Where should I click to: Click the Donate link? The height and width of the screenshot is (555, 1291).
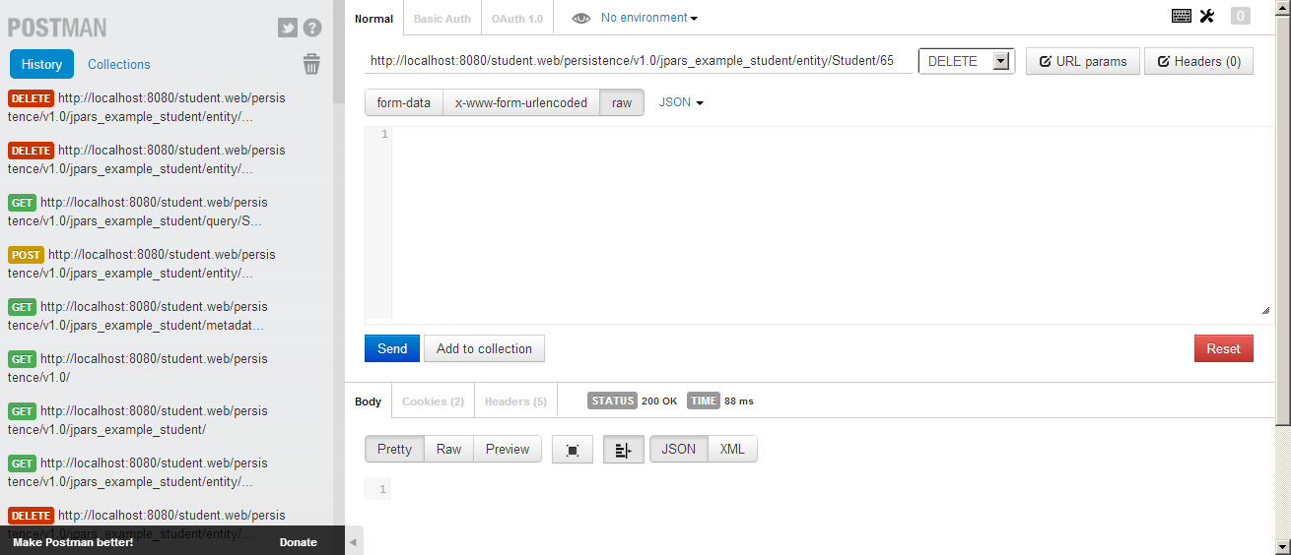[x=298, y=542]
